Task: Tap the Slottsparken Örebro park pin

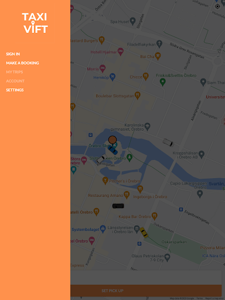Action: pos(129,158)
